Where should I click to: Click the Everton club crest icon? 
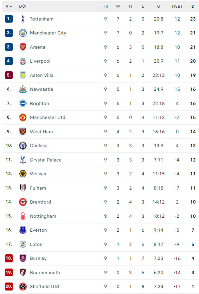23,230
